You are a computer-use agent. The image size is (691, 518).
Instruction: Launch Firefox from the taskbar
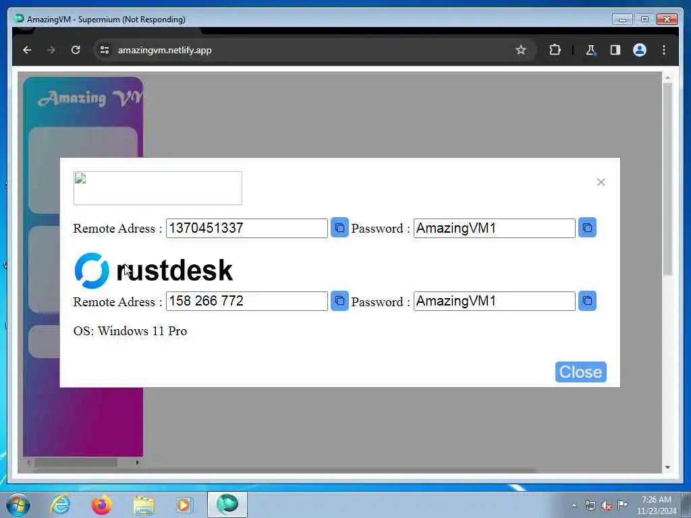(101, 505)
